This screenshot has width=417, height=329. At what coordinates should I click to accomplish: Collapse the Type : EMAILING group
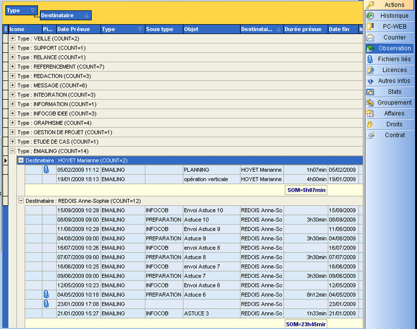pyautogui.click(x=13, y=151)
